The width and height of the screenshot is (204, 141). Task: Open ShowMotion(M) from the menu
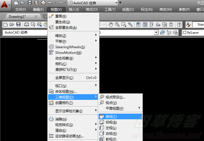pyautogui.click(x=73, y=53)
